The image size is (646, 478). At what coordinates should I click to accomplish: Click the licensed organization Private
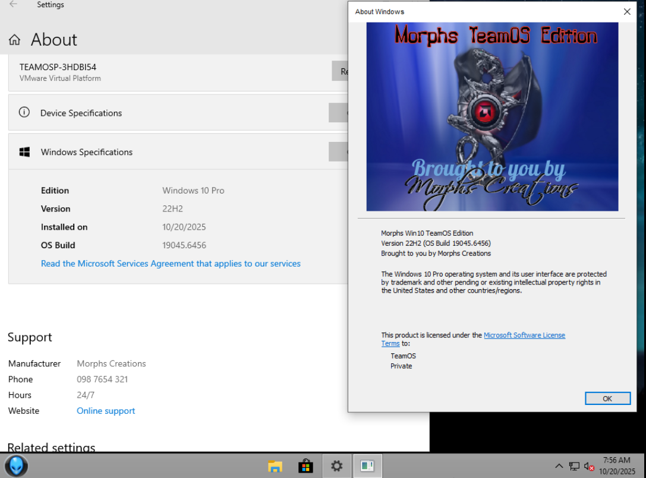click(x=401, y=366)
